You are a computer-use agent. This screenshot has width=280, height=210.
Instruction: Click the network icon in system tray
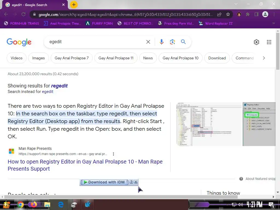tap(234, 205)
